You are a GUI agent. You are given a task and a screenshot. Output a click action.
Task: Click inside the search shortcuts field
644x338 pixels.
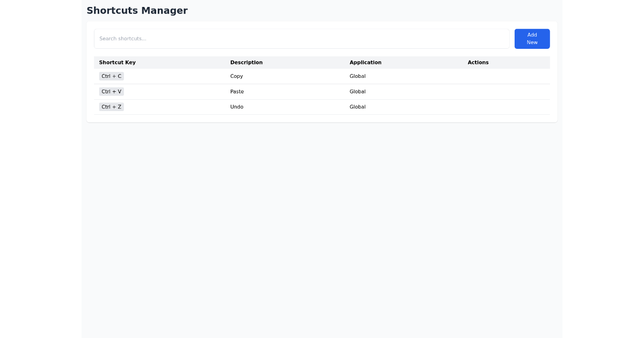pyautogui.click(x=302, y=39)
